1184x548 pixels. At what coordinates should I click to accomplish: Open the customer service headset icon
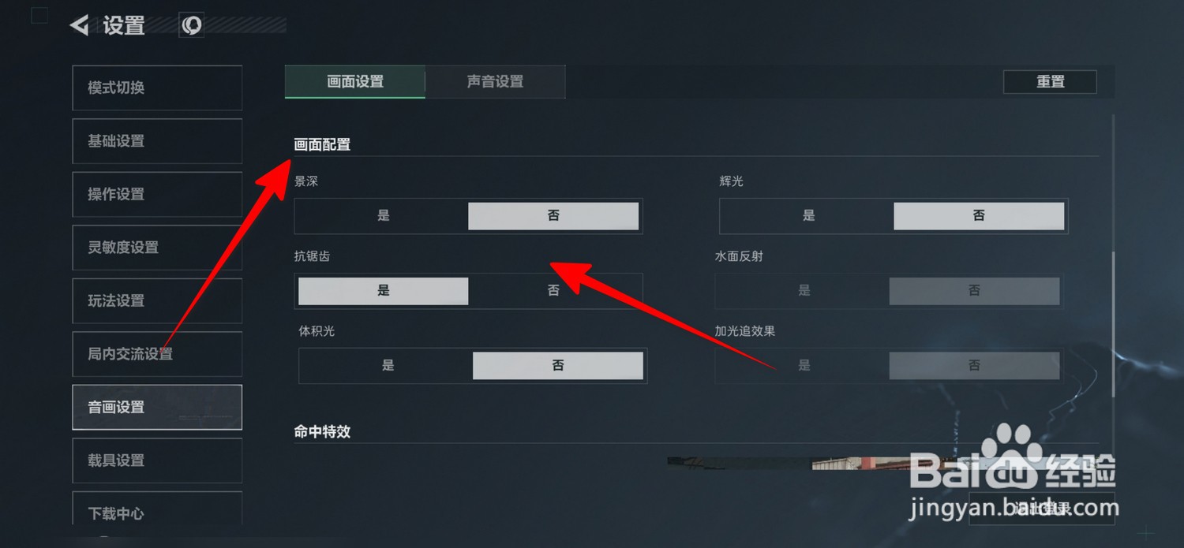[192, 25]
